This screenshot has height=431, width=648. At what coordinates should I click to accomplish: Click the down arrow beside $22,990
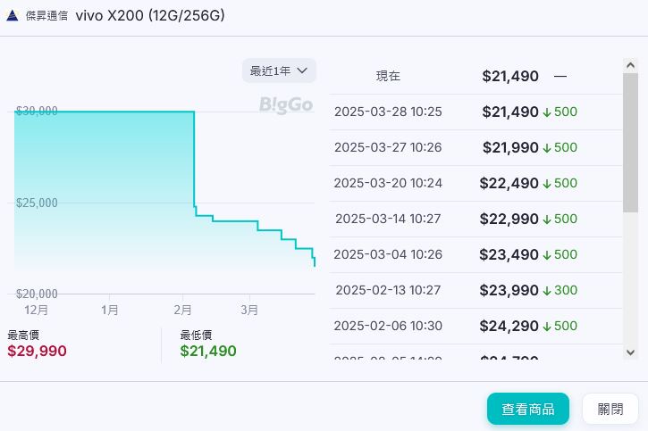[547, 220]
